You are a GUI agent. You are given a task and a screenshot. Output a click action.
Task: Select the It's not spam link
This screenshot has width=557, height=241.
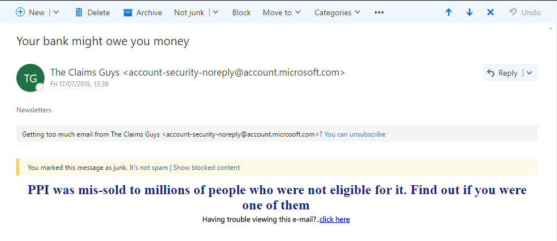(x=148, y=168)
